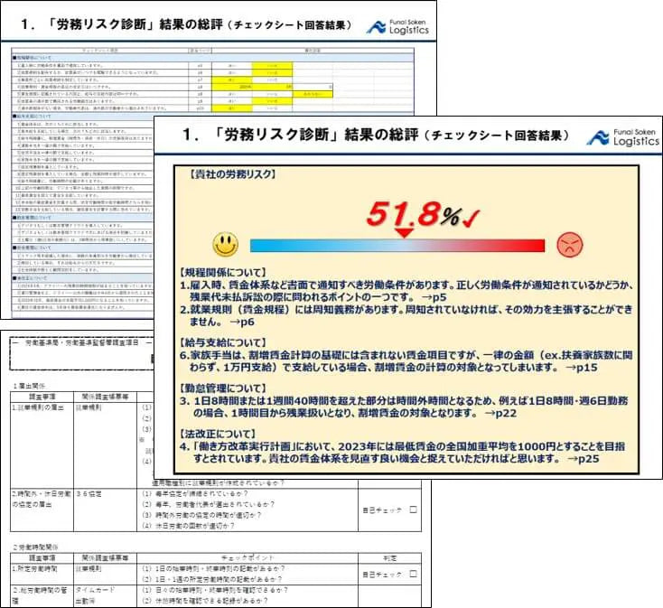Click the 労働基準局・労働基準監督署調査項目 header box
This screenshot has height=608, width=663.
81,353
